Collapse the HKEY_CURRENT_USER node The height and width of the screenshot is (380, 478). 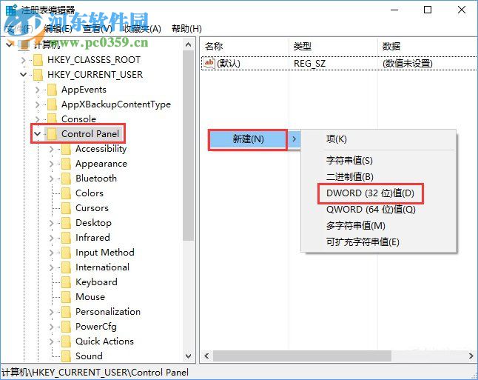[23, 75]
